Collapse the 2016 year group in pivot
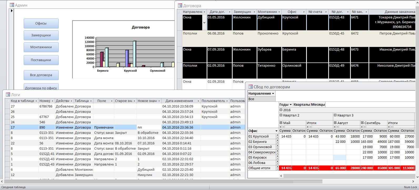 (x=281, y=110)
